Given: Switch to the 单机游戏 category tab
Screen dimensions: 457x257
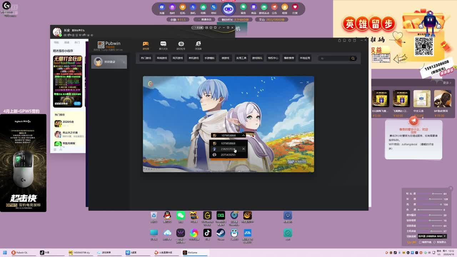Looking at the screenshot, I should (x=194, y=58).
